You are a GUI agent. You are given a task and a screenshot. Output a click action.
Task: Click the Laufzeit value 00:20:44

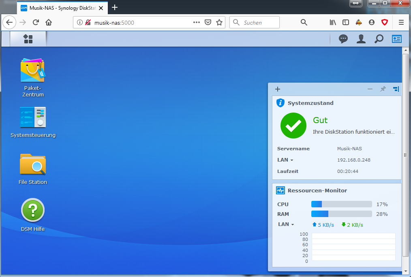348,171
